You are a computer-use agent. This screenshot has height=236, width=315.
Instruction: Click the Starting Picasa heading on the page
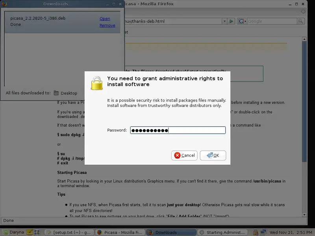tap(72, 173)
